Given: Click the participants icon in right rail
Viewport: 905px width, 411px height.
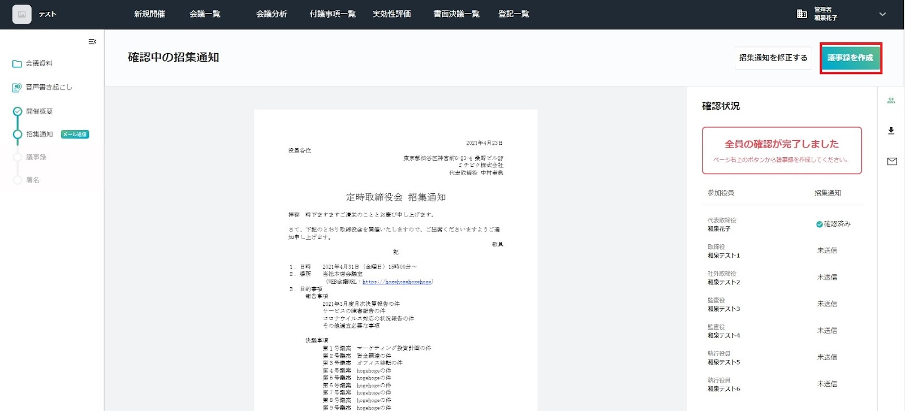Looking at the screenshot, I should pos(891,101).
